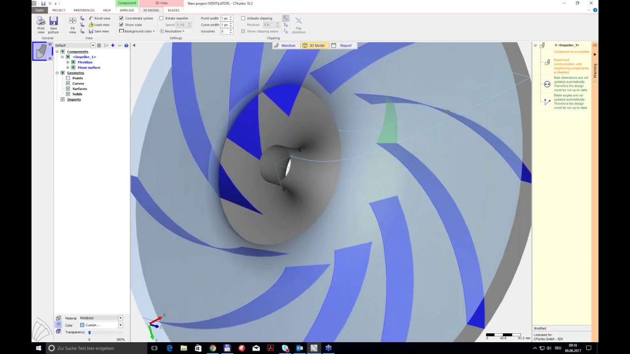Screen dimensions: 630x354
Task: Open Background color dropdown
Action: (137, 31)
